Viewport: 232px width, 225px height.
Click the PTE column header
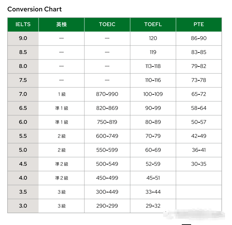point(198,24)
